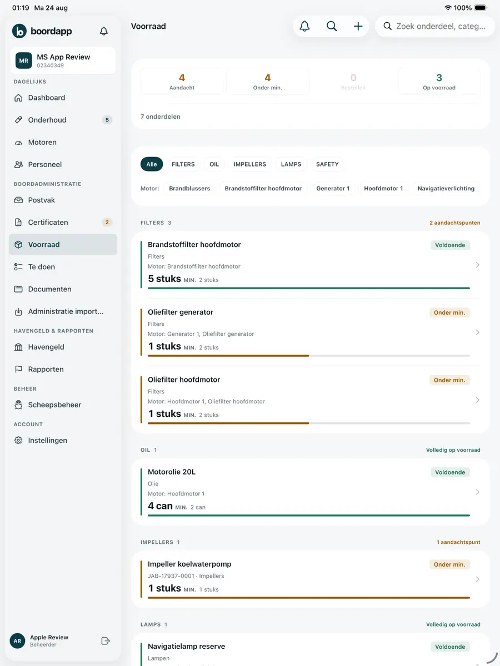500x666 pixels.
Task: Click the Dashboard house icon
Action: pyautogui.click(x=18, y=98)
